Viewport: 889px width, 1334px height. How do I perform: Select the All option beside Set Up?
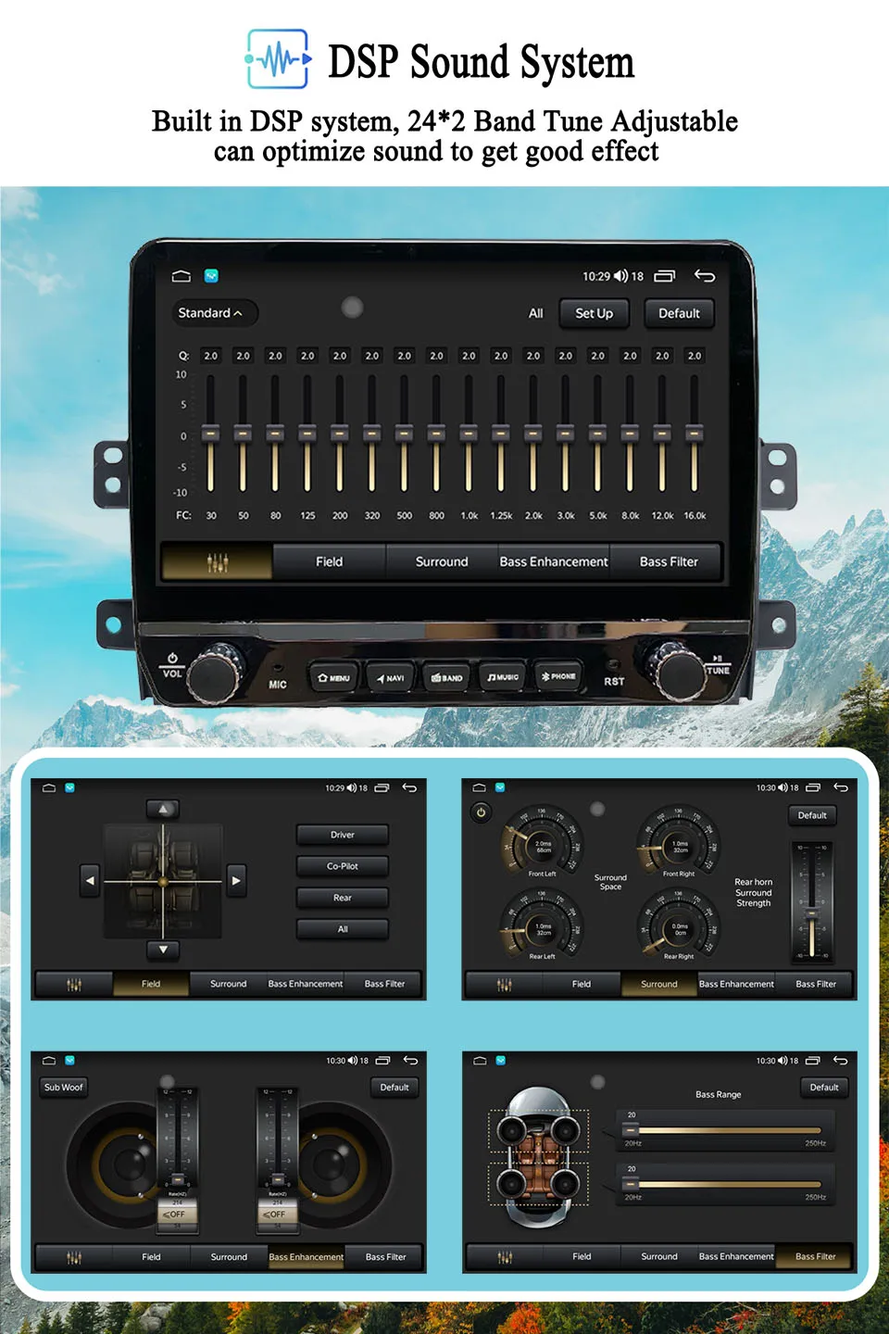click(x=535, y=313)
